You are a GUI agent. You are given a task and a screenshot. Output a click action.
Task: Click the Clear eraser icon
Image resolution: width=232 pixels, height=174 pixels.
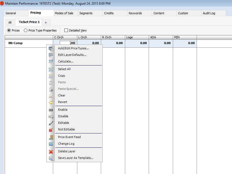point(51,96)
